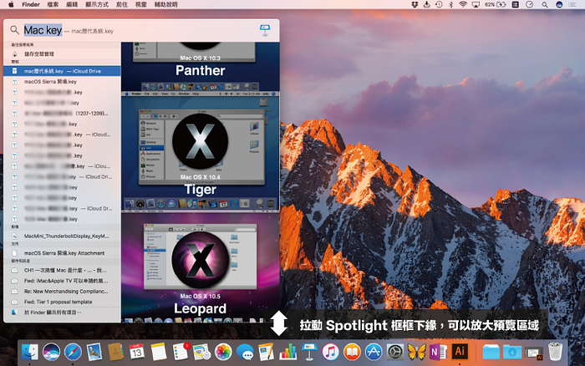Image resolution: width=585 pixels, height=366 pixels.
Task: Open the 輔助說明 menu
Action: pyautogui.click(x=165, y=4)
